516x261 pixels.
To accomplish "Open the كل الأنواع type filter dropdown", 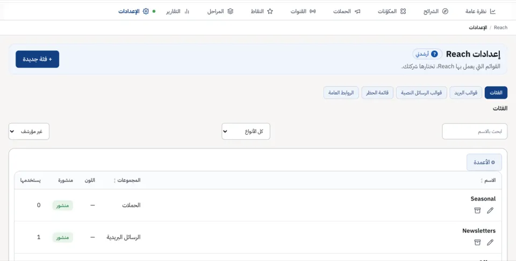I will (246, 131).
